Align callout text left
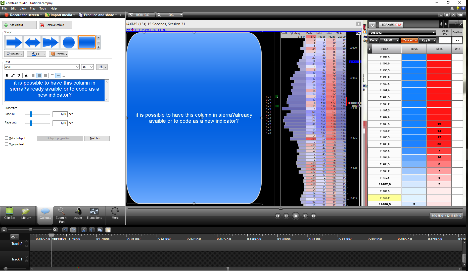The height and width of the screenshot is (271, 468). (33, 76)
